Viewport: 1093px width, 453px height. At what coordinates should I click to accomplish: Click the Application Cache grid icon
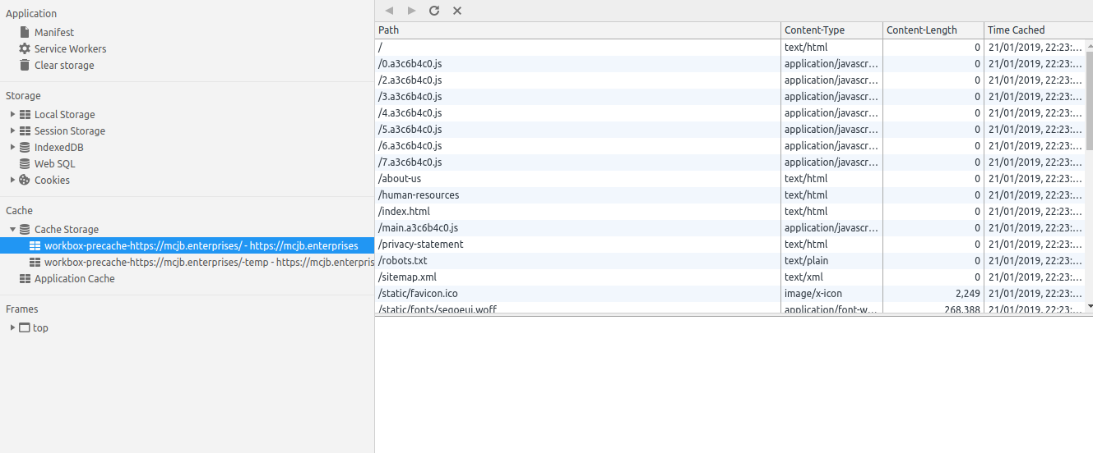[x=25, y=278]
